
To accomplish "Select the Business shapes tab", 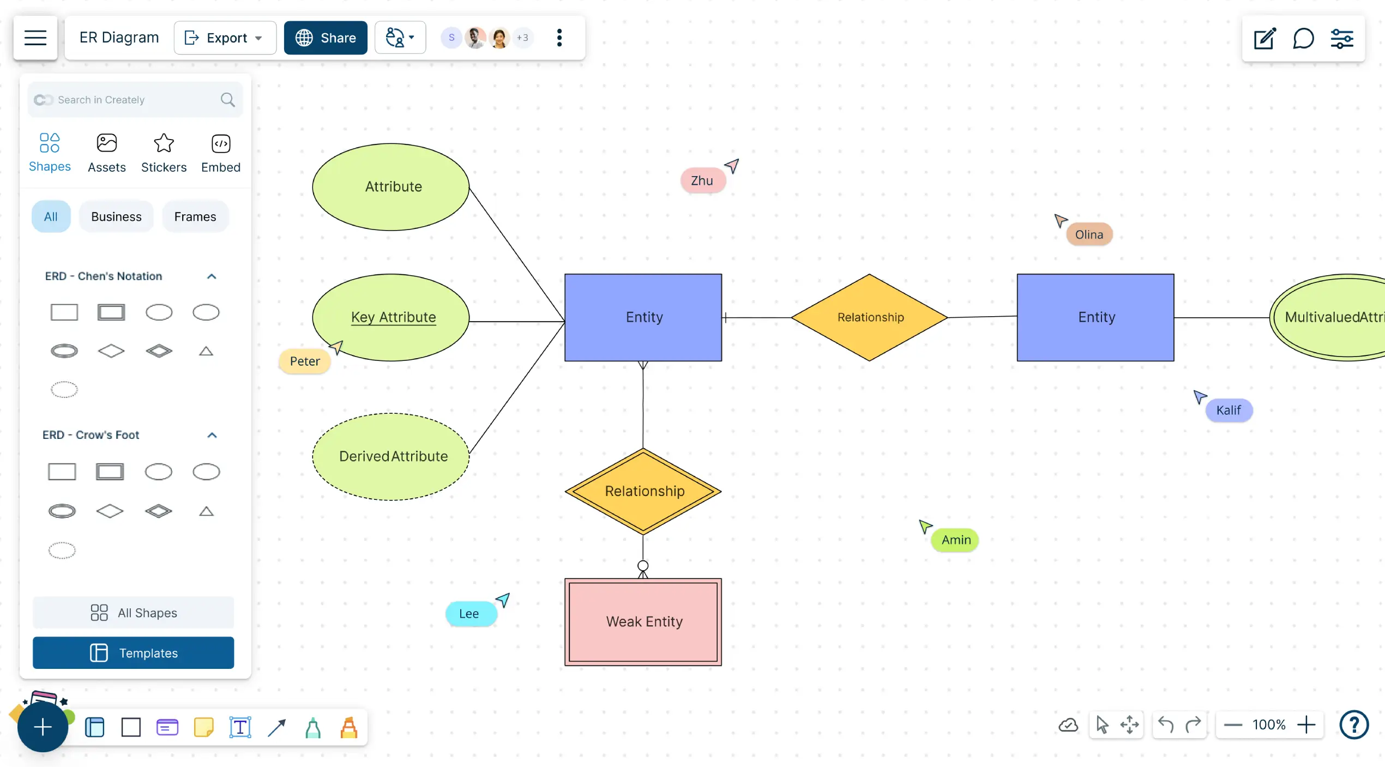I will point(115,216).
